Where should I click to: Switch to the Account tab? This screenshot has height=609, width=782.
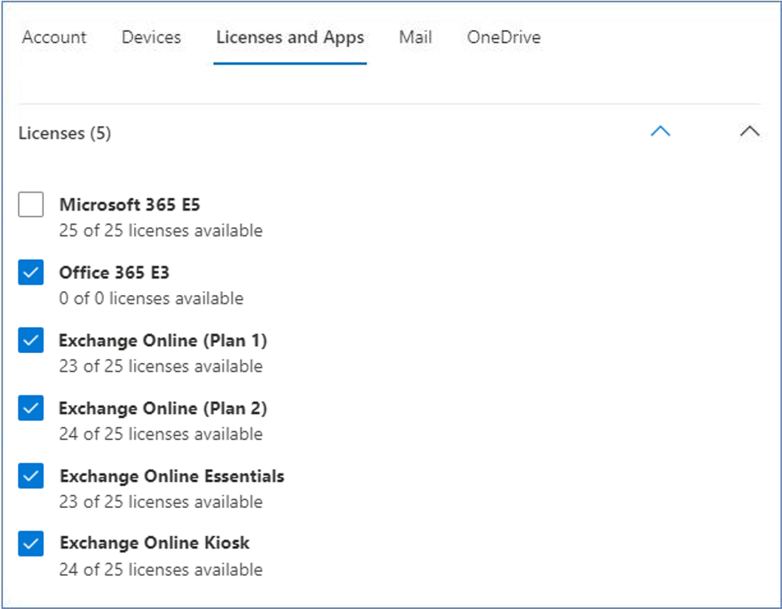point(54,37)
